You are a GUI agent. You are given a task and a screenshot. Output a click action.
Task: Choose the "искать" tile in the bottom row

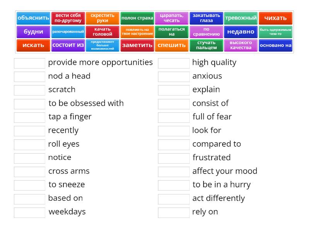(x=33, y=45)
